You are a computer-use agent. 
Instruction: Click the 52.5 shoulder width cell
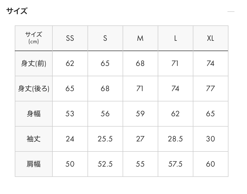(x=105, y=164)
